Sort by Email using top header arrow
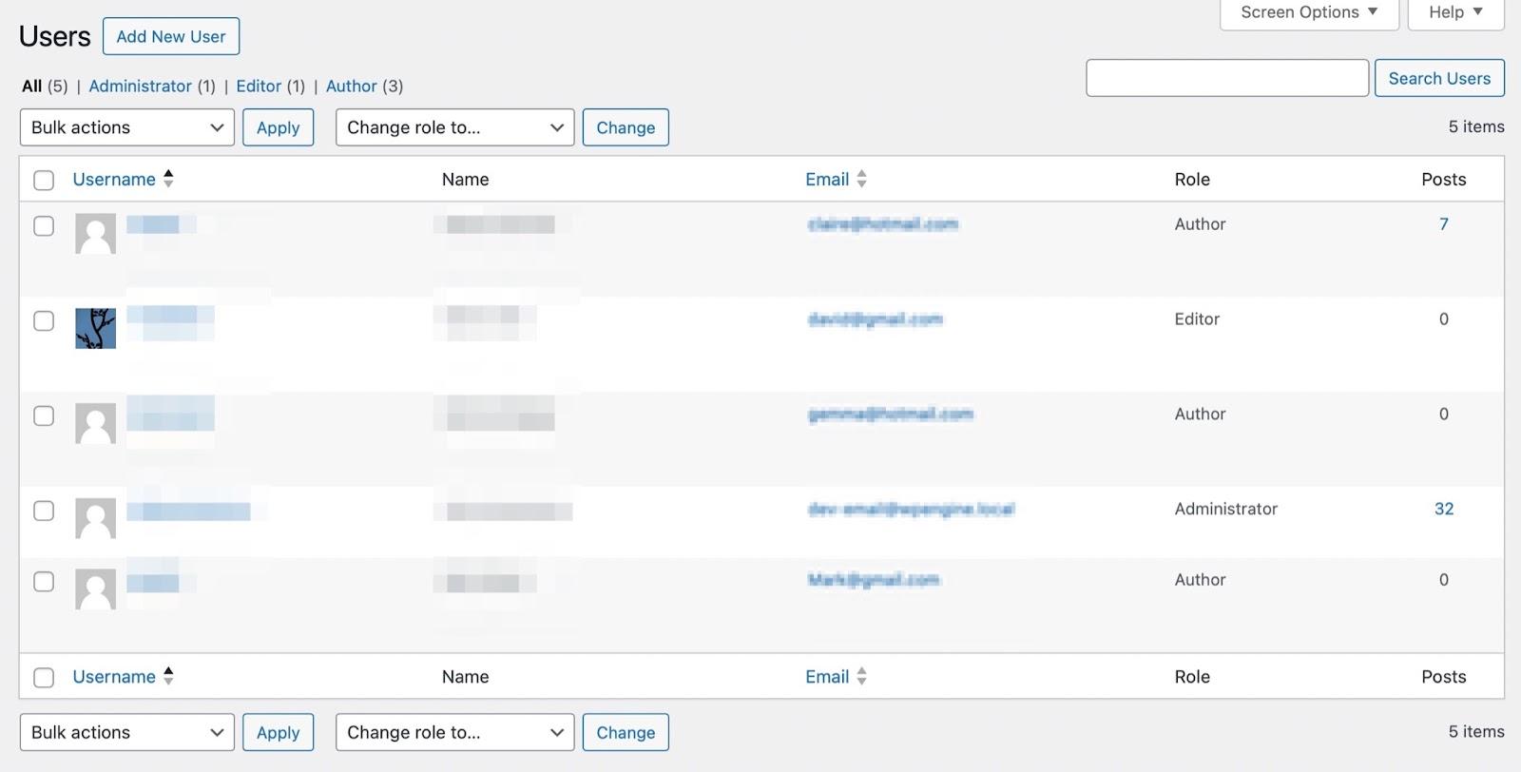1521x772 pixels. coord(861,179)
